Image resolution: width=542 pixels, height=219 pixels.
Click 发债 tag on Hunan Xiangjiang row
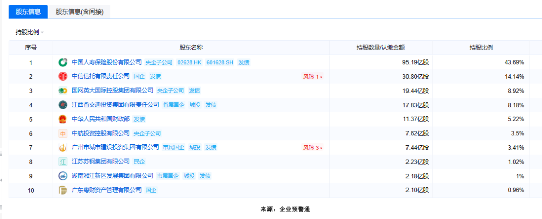click(x=205, y=176)
